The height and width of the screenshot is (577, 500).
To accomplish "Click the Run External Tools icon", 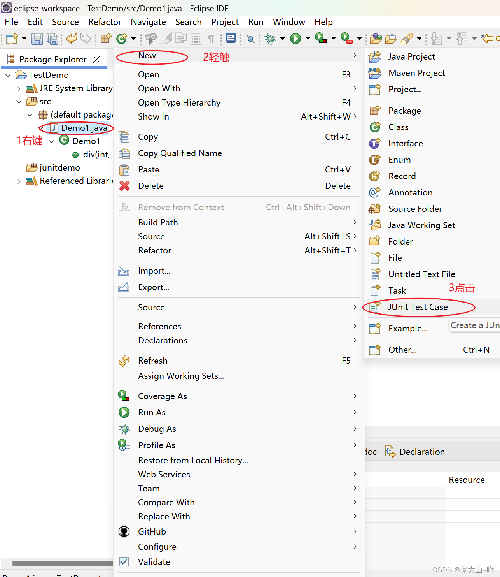I will point(346,38).
